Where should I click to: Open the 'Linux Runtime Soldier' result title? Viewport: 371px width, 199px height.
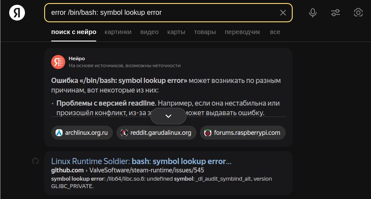[141, 161]
